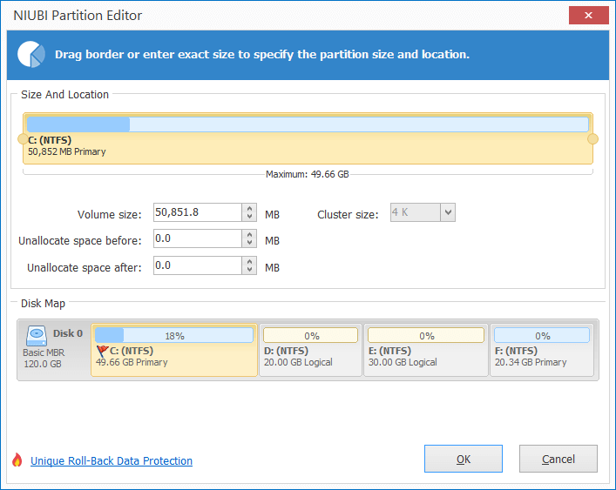
Task: Click the pie chart logo icon in banner
Action: pyautogui.click(x=31, y=54)
